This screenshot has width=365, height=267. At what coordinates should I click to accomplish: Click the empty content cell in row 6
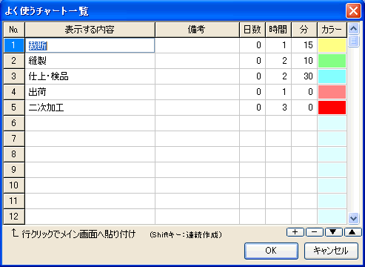point(90,123)
